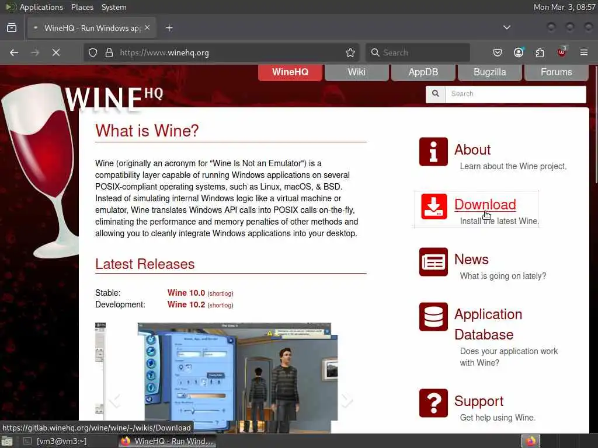This screenshot has height=448, width=598.
Task: Open shortlog link next to Wine 10.0
Action: click(220, 293)
